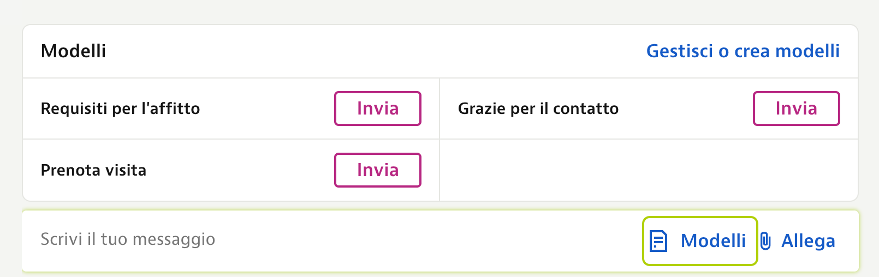This screenshot has height=277, width=879.
Task: Select the "Requisiti per l'affitto" template name
Action: pyautogui.click(x=120, y=109)
